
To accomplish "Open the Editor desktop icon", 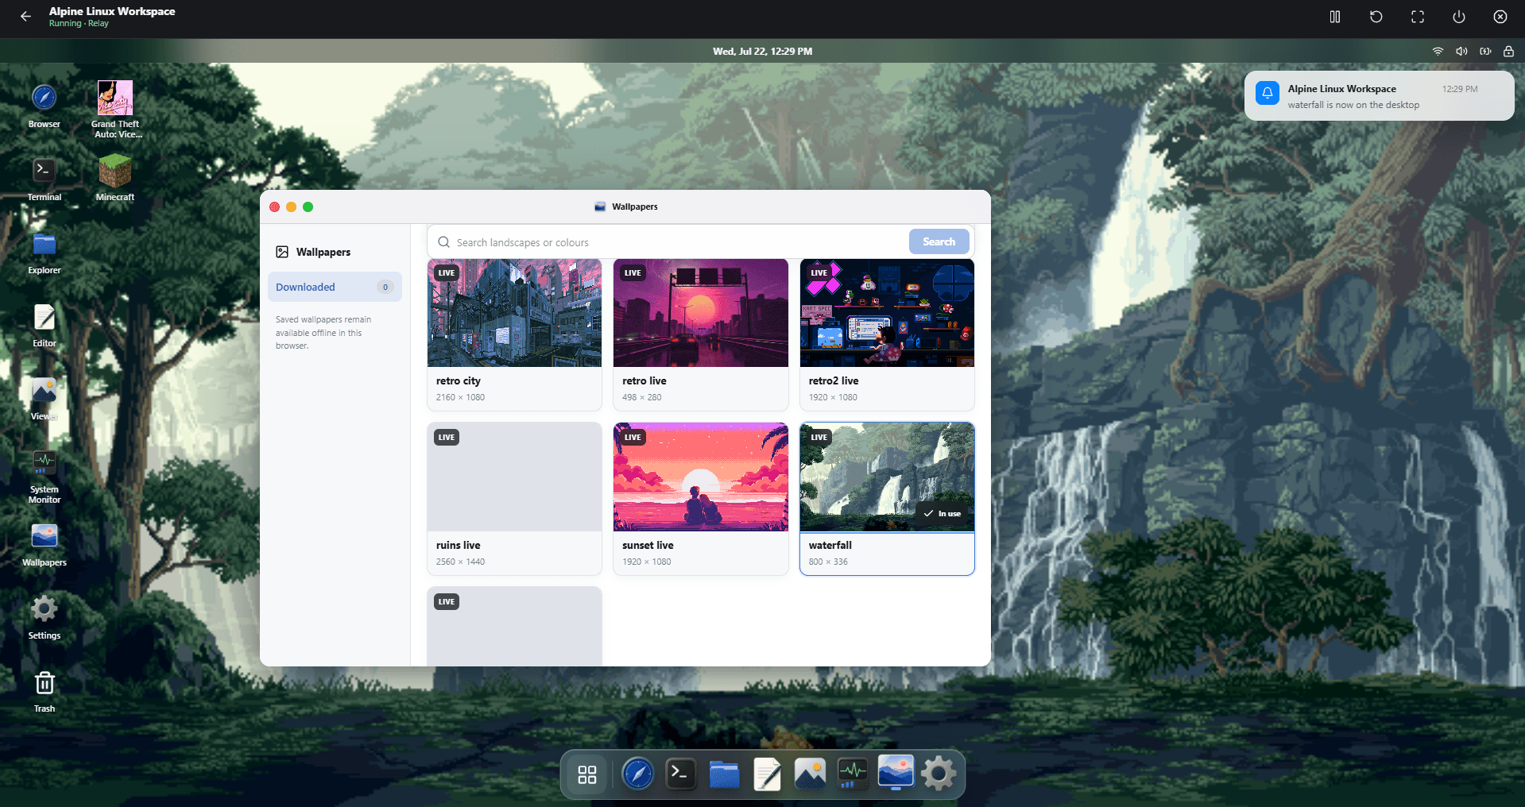I will (45, 324).
